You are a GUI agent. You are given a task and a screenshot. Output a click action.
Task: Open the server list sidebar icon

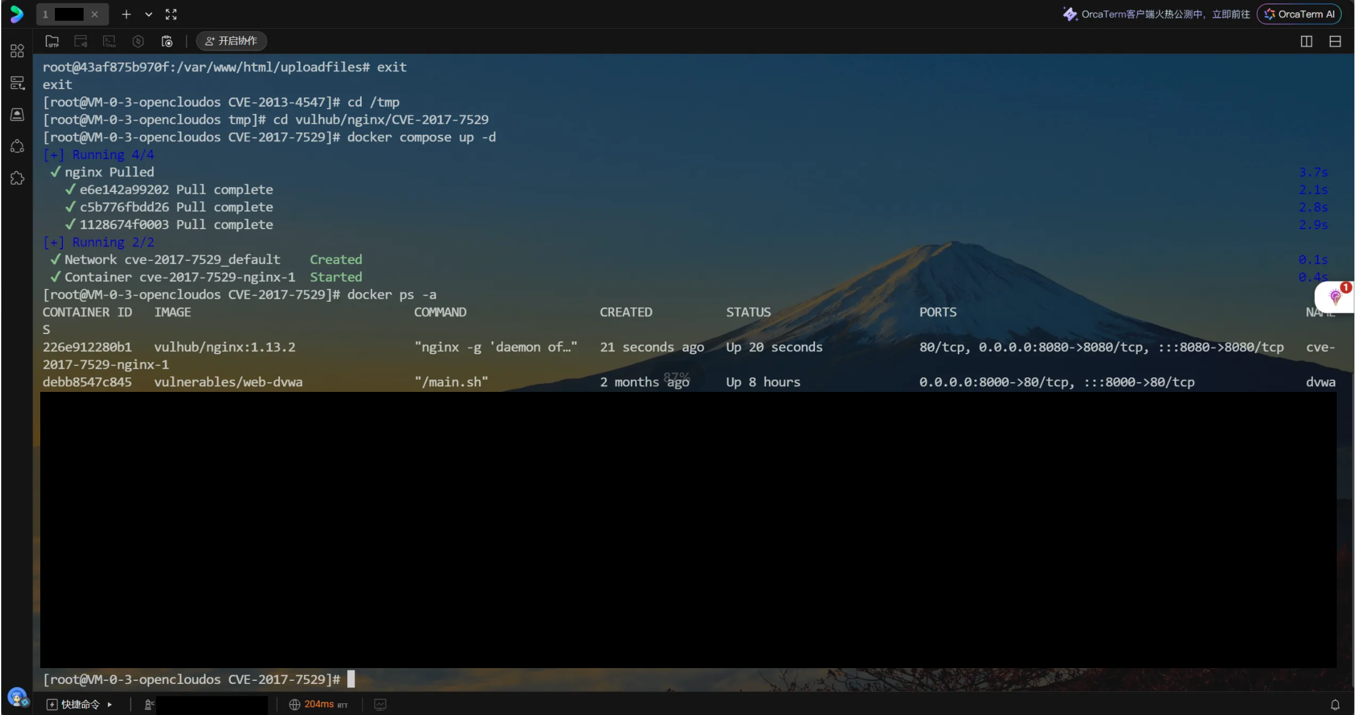click(x=17, y=83)
